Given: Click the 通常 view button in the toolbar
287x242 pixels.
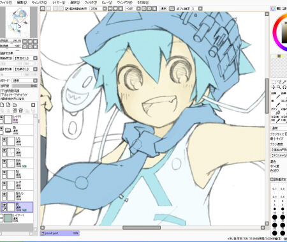Looking at the screenshot, I should point(163,8).
